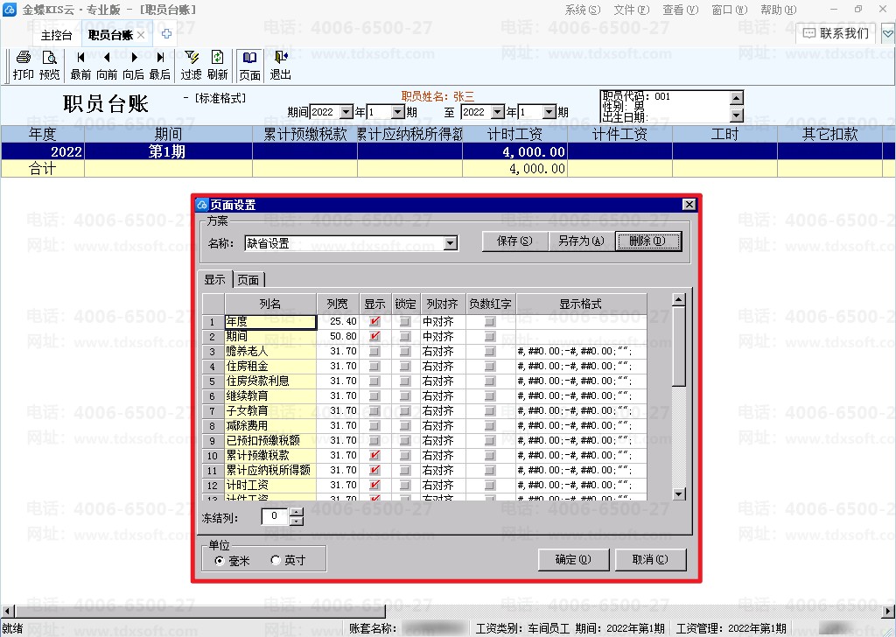Check 显示 for 住房租金 row

pyautogui.click(x=374, y=367)
